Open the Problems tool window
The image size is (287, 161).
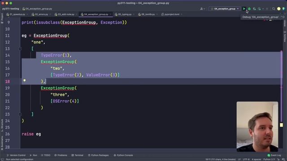click(61, 155)
